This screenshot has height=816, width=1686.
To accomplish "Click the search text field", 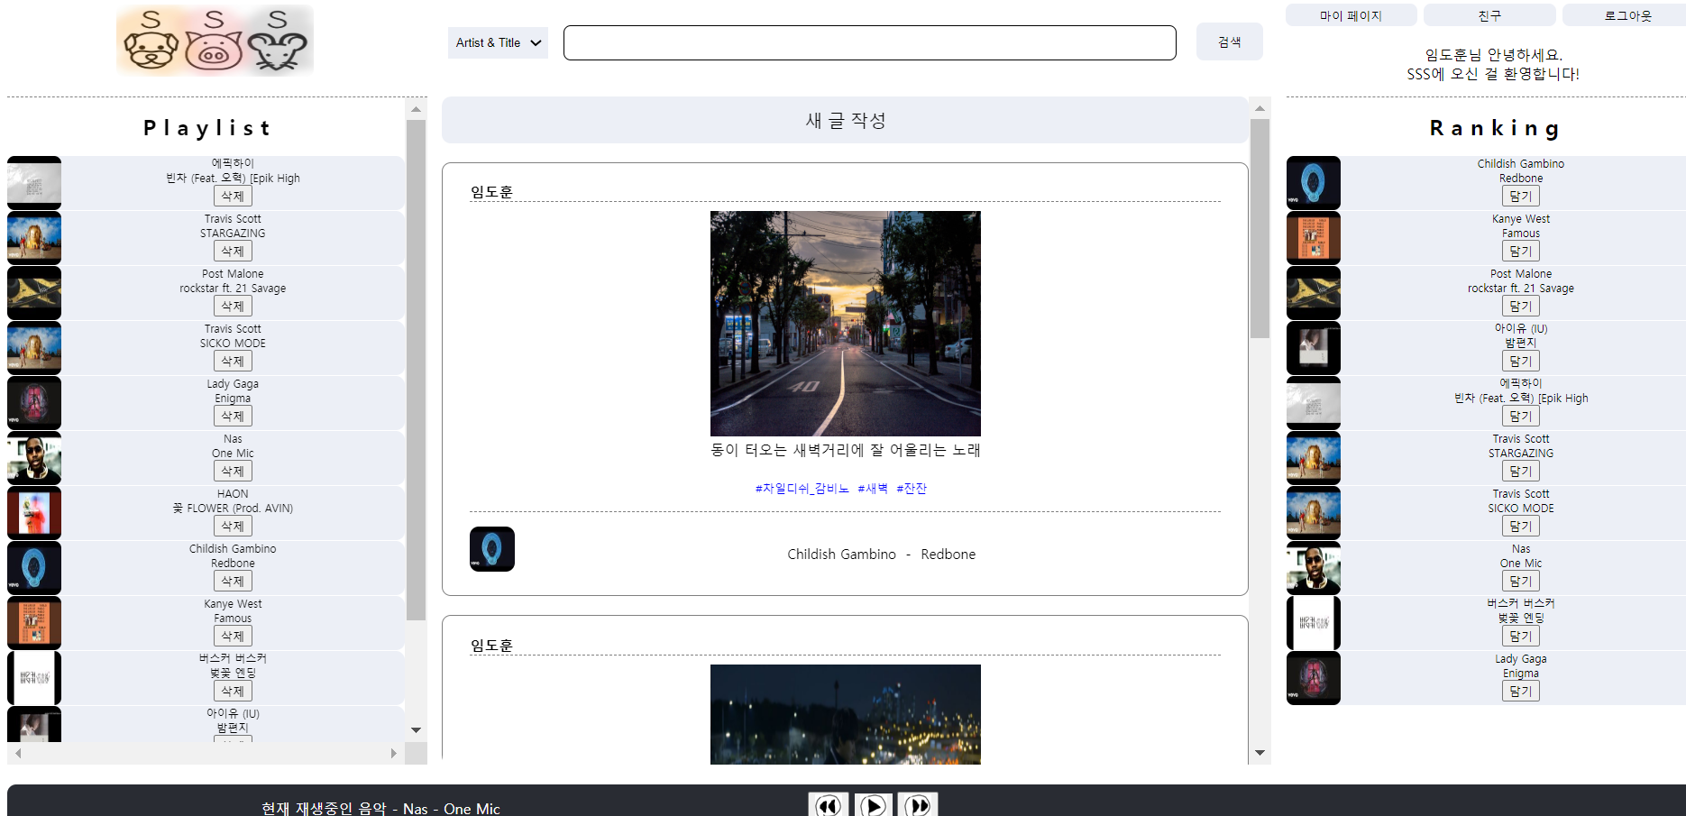I will click(870, 42).
